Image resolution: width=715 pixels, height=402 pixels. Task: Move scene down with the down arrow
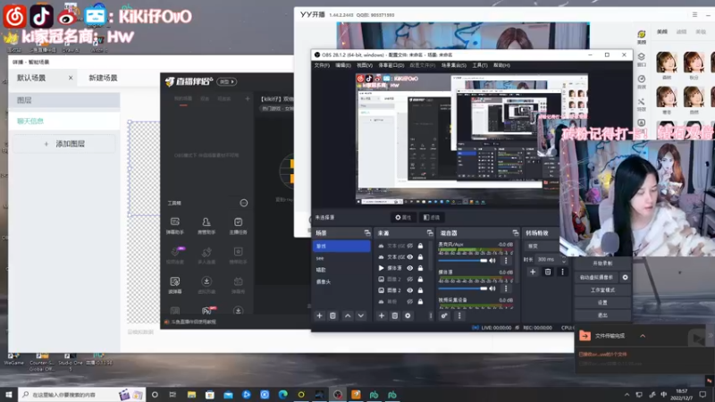(x=361, y=315)
